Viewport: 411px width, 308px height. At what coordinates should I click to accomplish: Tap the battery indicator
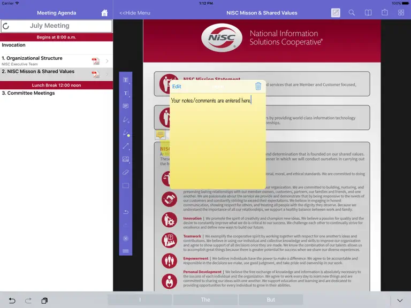[405, 3]
